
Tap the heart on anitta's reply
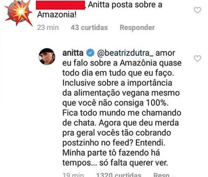tap(197, 59)
